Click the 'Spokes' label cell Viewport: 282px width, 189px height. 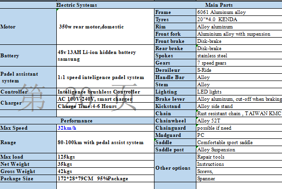(175, 55)
